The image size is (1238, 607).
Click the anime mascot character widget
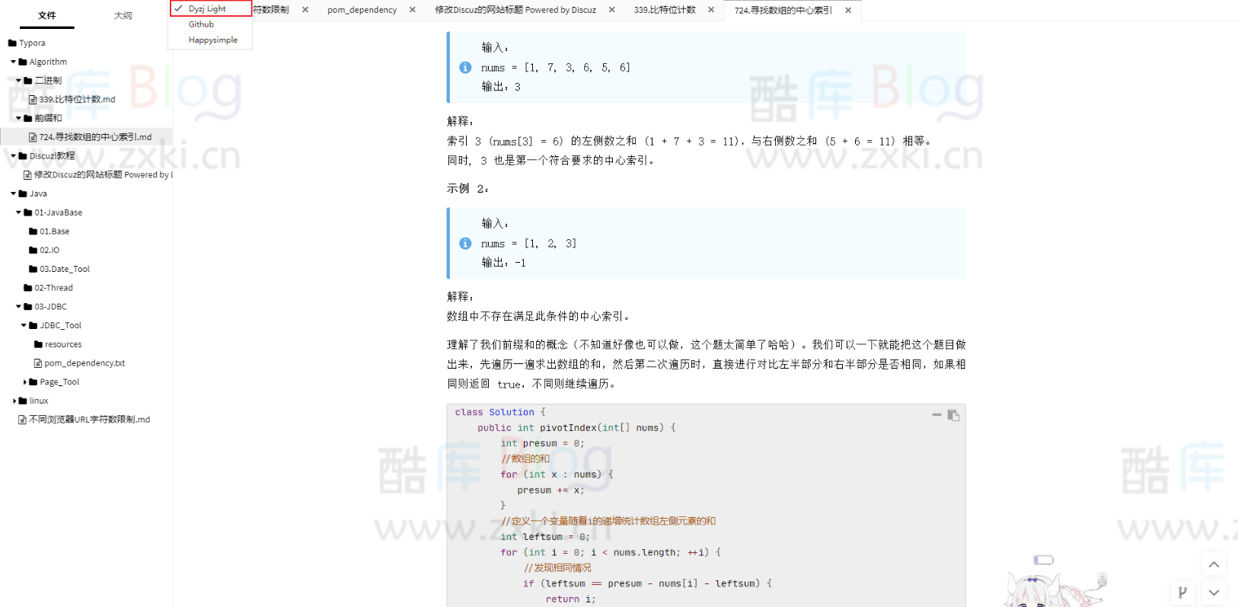click(x=1055, y=589)
